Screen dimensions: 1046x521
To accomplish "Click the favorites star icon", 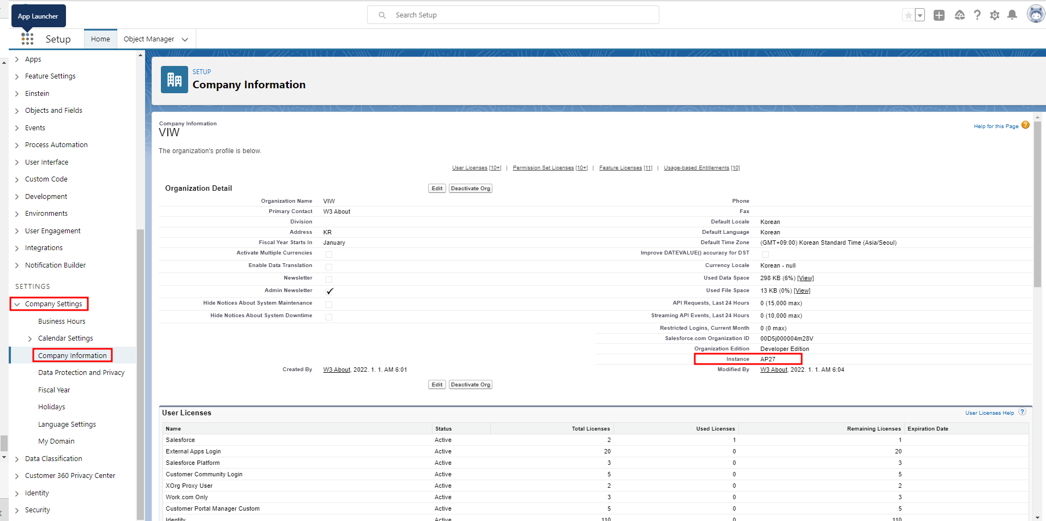I will click(908, 15).
